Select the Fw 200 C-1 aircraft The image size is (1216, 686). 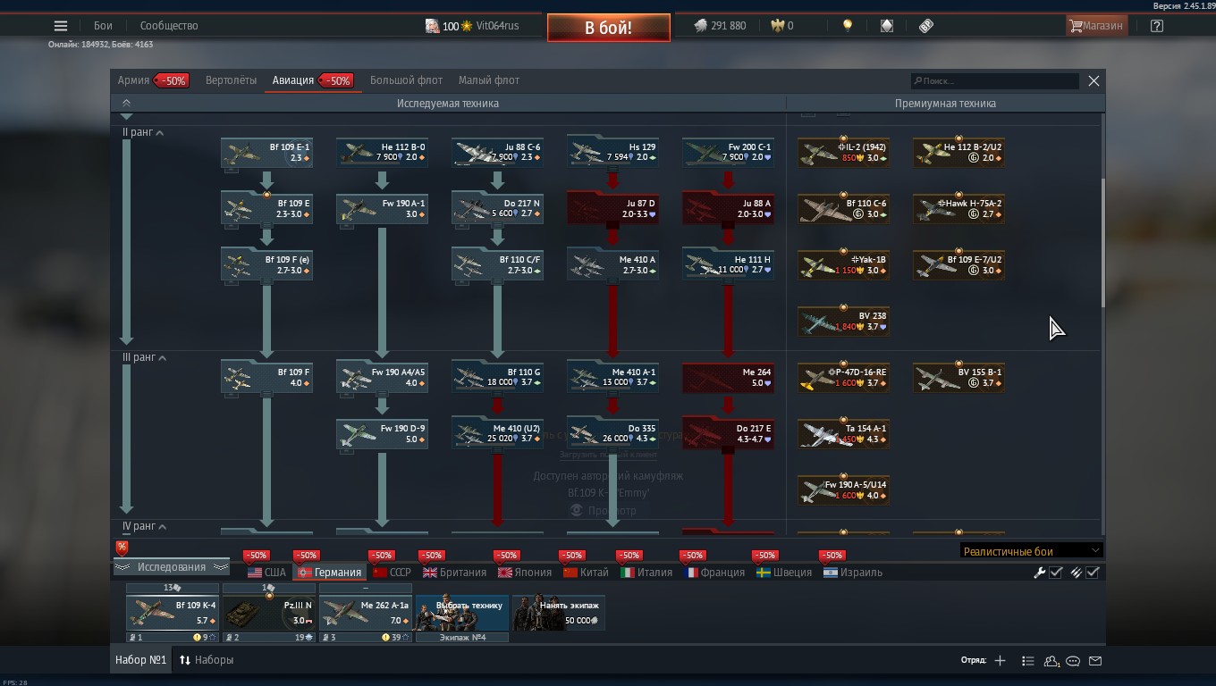(728, 153)
